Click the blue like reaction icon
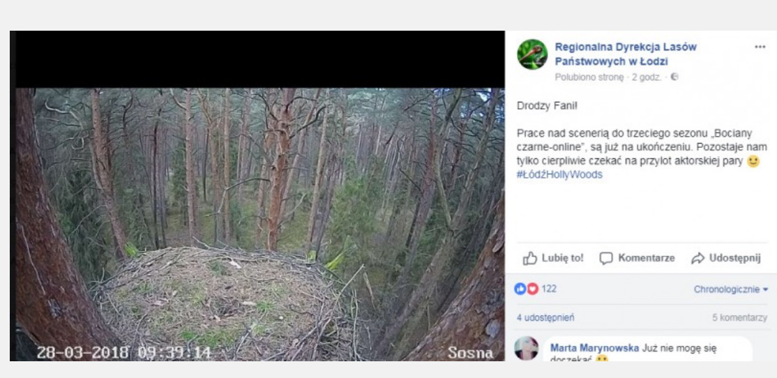This screenshot has width=777, height=378. coord(520,289)
